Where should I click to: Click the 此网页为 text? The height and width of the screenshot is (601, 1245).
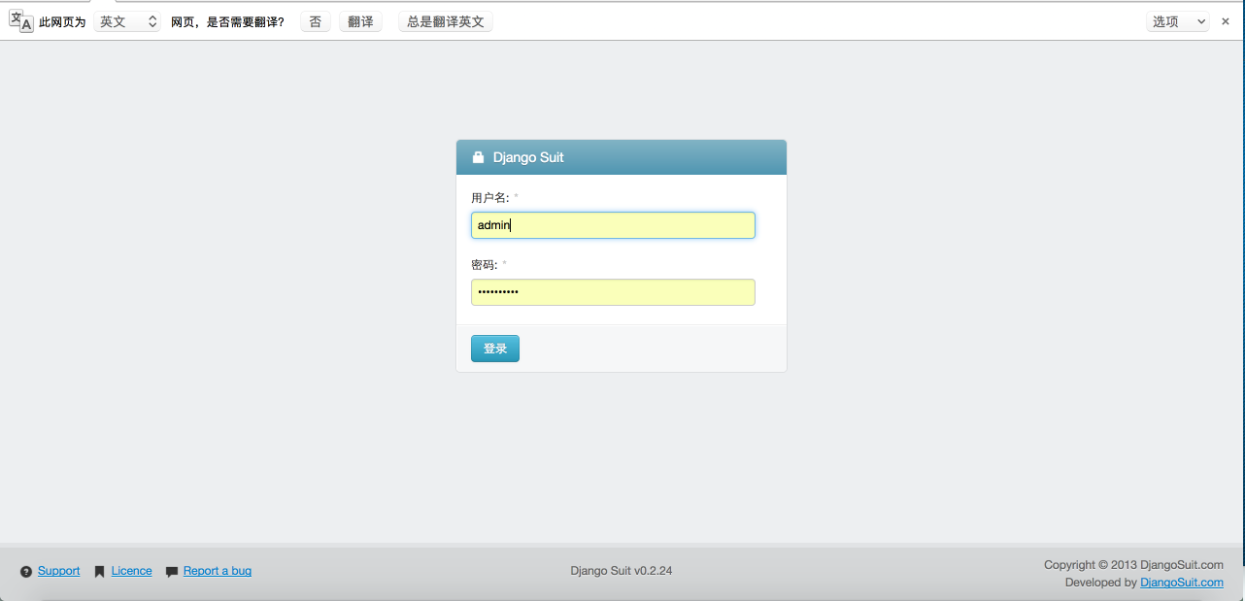click(62, 21)
